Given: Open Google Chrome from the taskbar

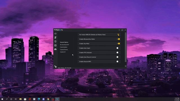Looking at the screenshot, I should pos(48,99).
